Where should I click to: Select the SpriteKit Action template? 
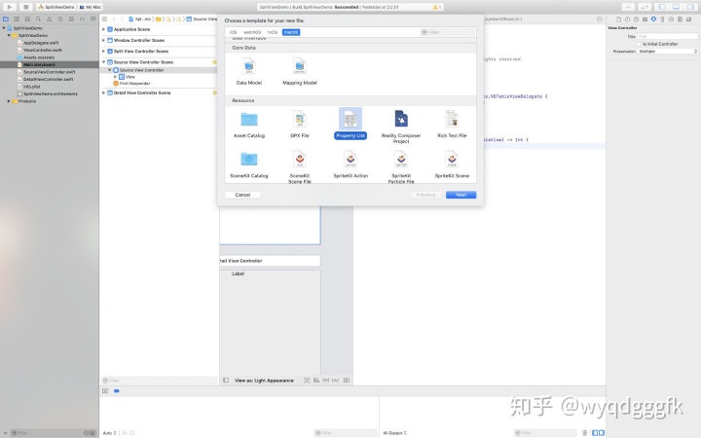coord(350,164)
